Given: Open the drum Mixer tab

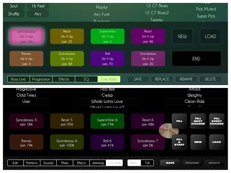Looking at the screenshot, I should point(64,163).
